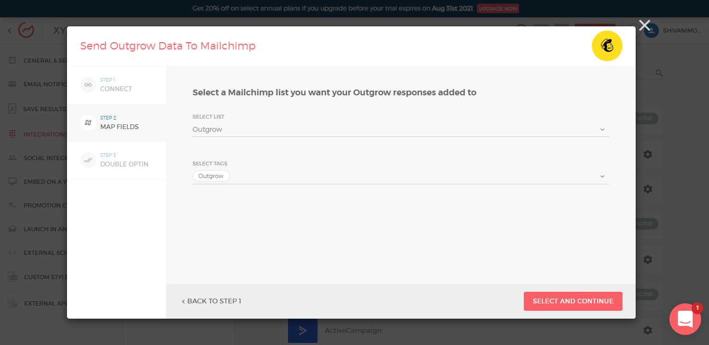709x345 pixels.
Task: Open Step 3 Double Optin tab
Action: tap(117, 160)
